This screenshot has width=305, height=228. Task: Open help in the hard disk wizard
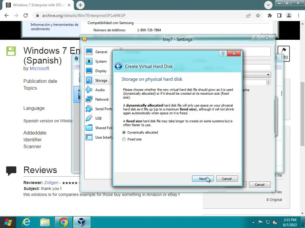click(223, 53)
